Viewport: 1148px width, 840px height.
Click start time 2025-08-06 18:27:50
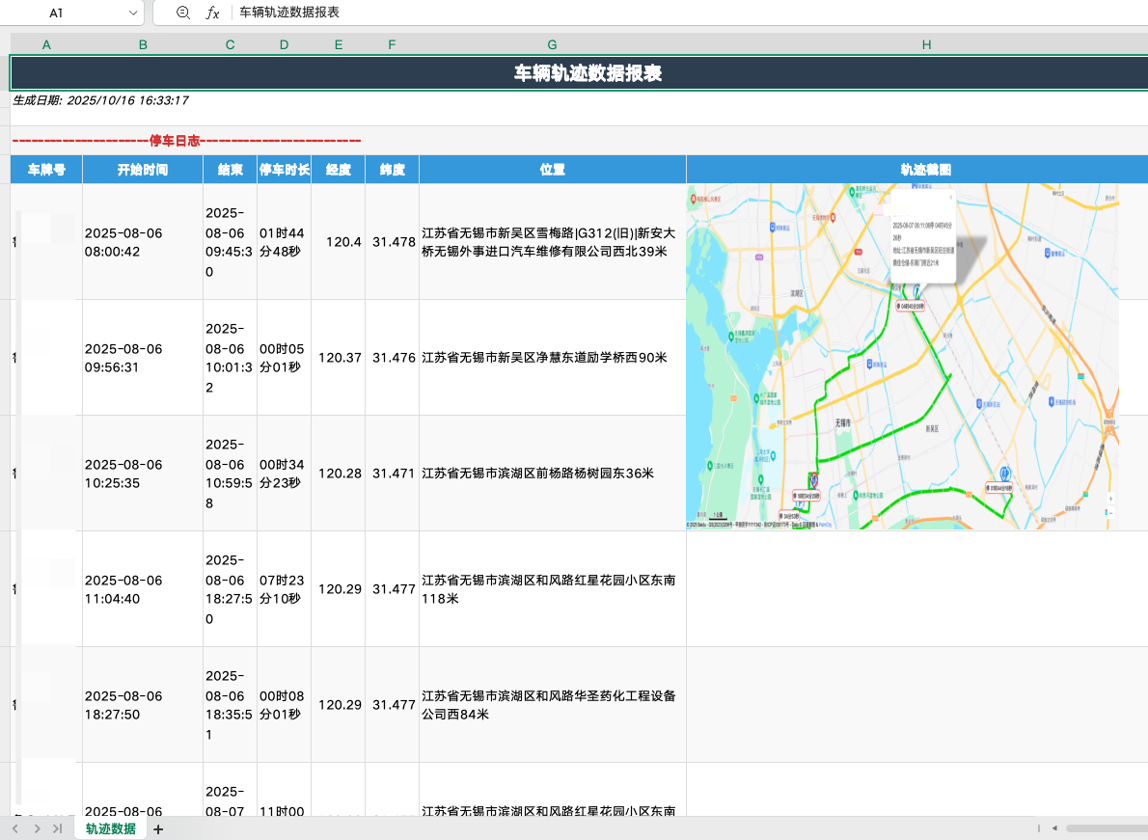coord(143,705)
